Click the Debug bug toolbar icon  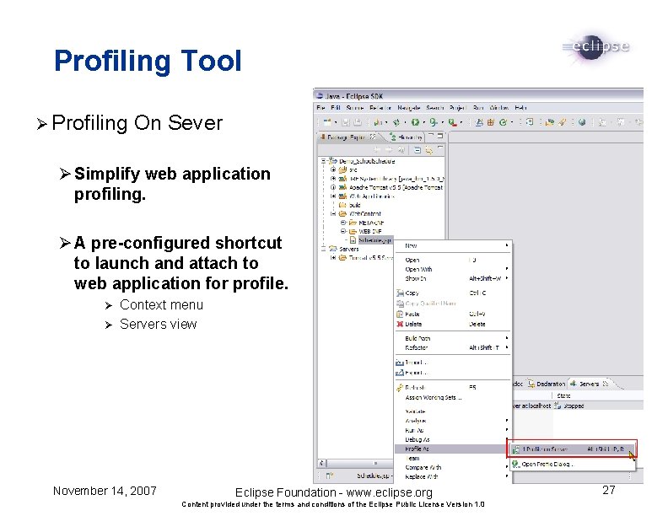coord(396,122)
